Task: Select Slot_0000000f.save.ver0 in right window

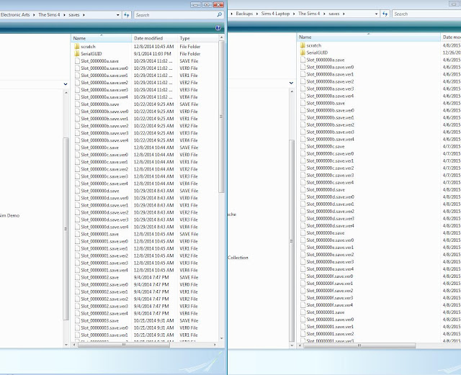Action: tap(330, 276)
